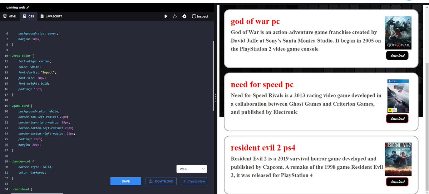Toggle the Inspect checkbox
The width and height of the screenshot is (429, 194).
coord(194,16)
